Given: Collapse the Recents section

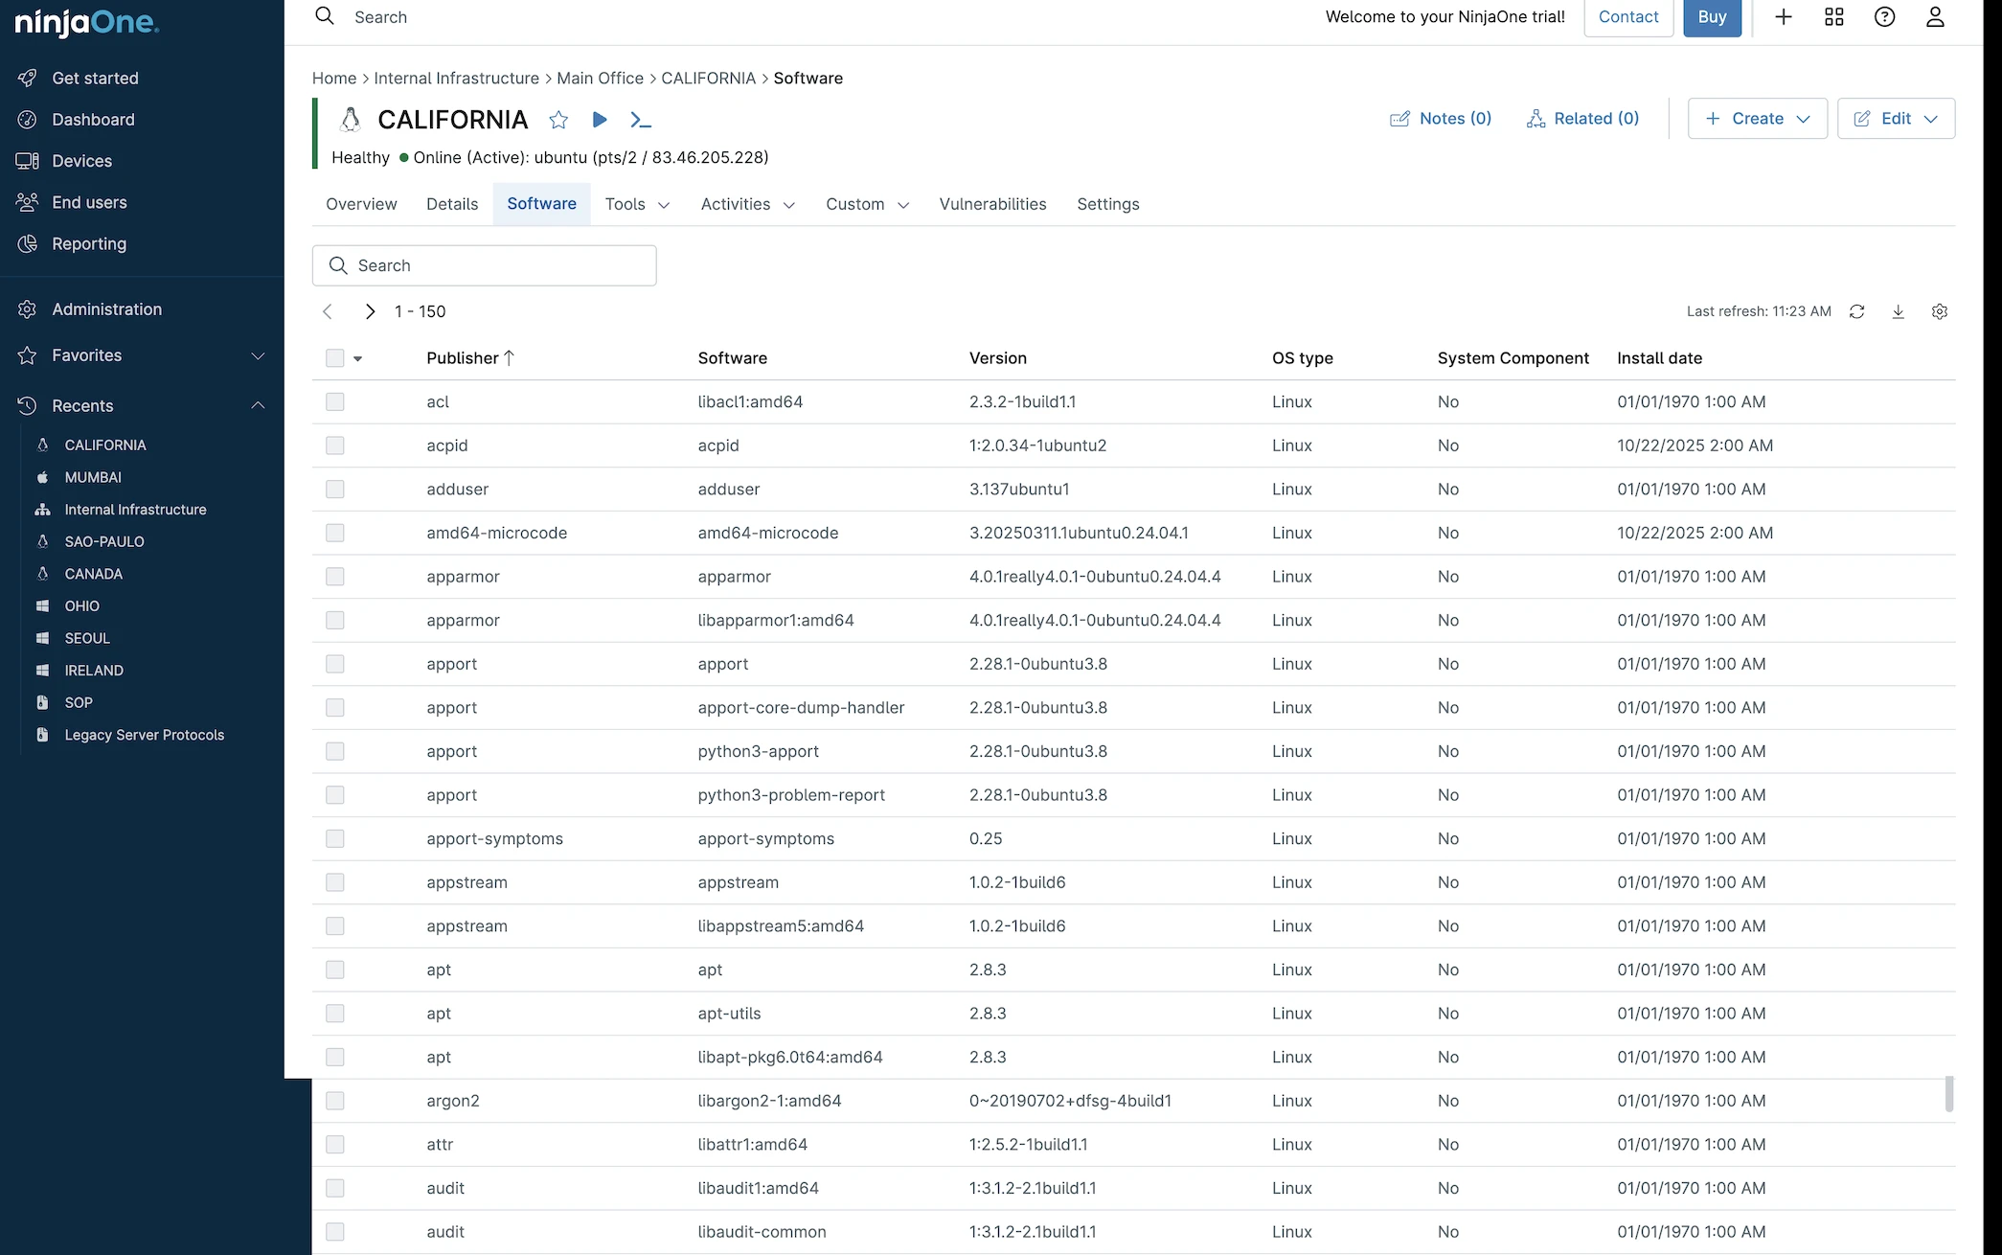Looking at the screenshot, I should pyautogui.click(x=258, y=406).
